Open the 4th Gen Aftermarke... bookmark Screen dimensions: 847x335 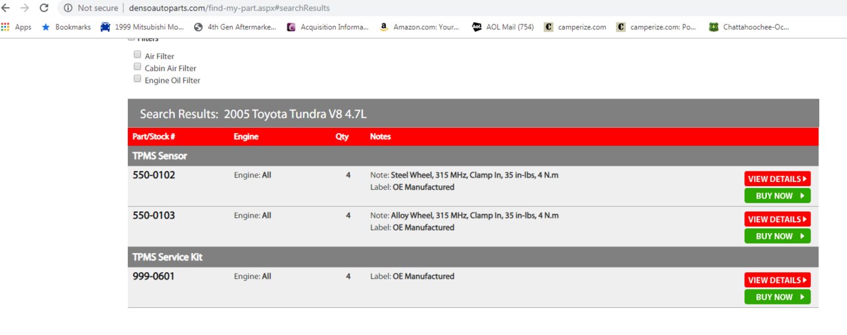coord(235,27)
